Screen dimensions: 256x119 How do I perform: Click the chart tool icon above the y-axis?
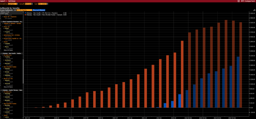click(x=254, y=10)
